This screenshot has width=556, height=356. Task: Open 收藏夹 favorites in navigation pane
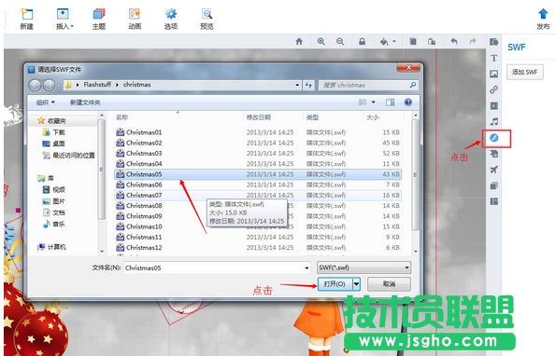(51, 121)
